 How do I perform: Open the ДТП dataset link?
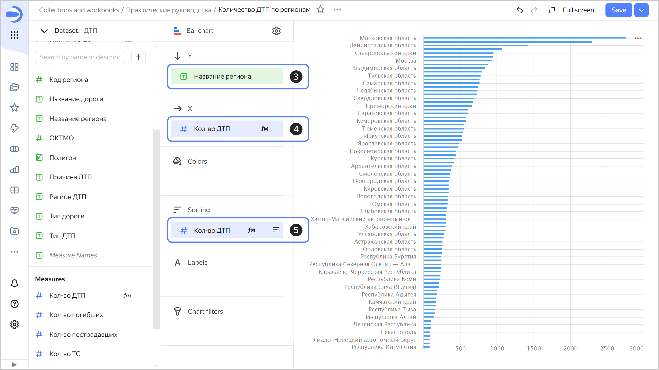(90, 31)
